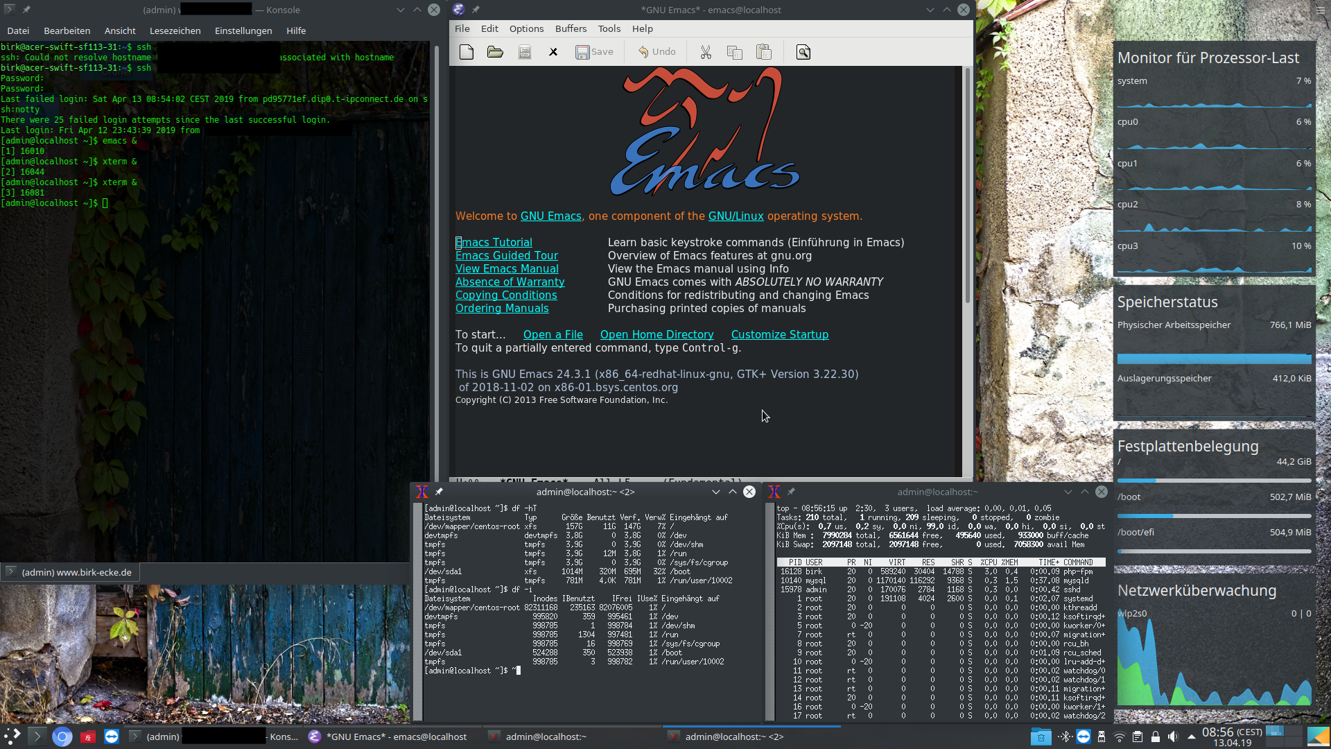Click the Search icon in Emacs toolbar
The height and width of the screenshot is (749, 1331).
click(803, 52)
